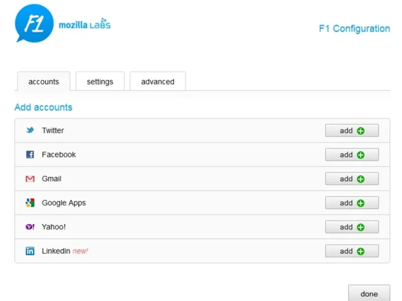This screenshot has width=402, height=301.
Task: Add a Gmail account
Action: (x=352, y=179)
